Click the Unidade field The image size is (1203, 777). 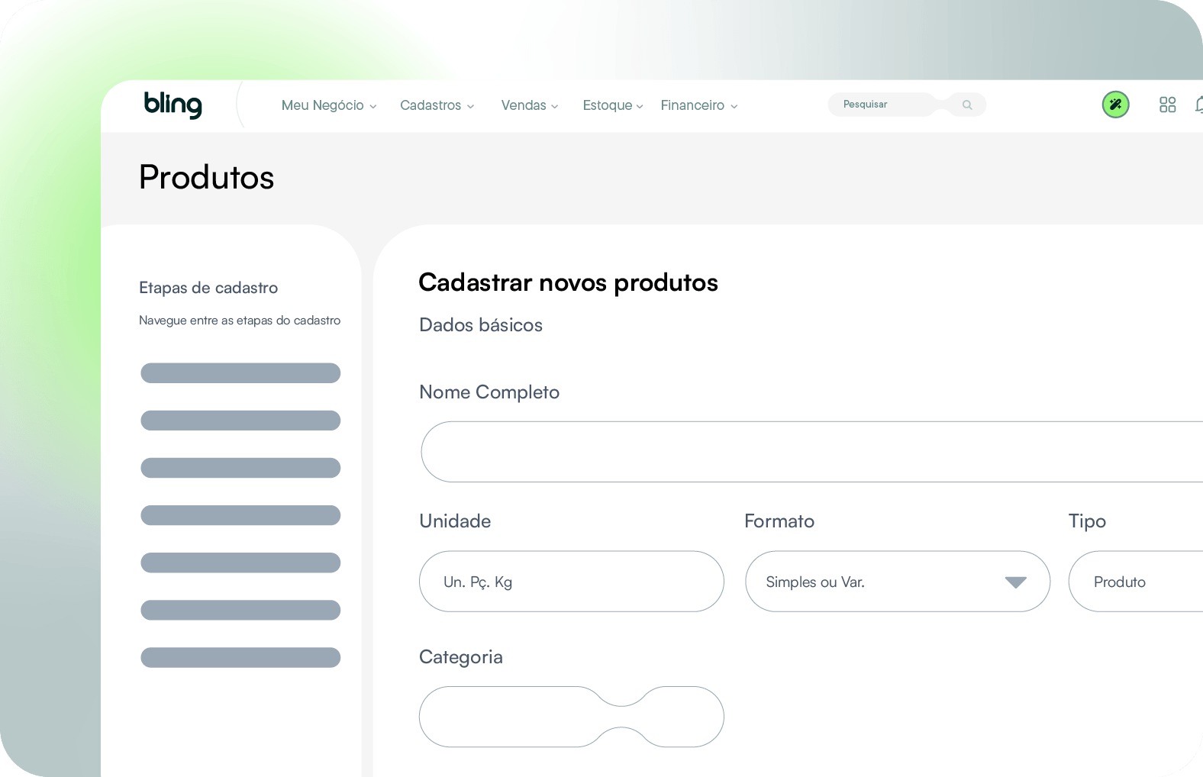coord(571,582)
